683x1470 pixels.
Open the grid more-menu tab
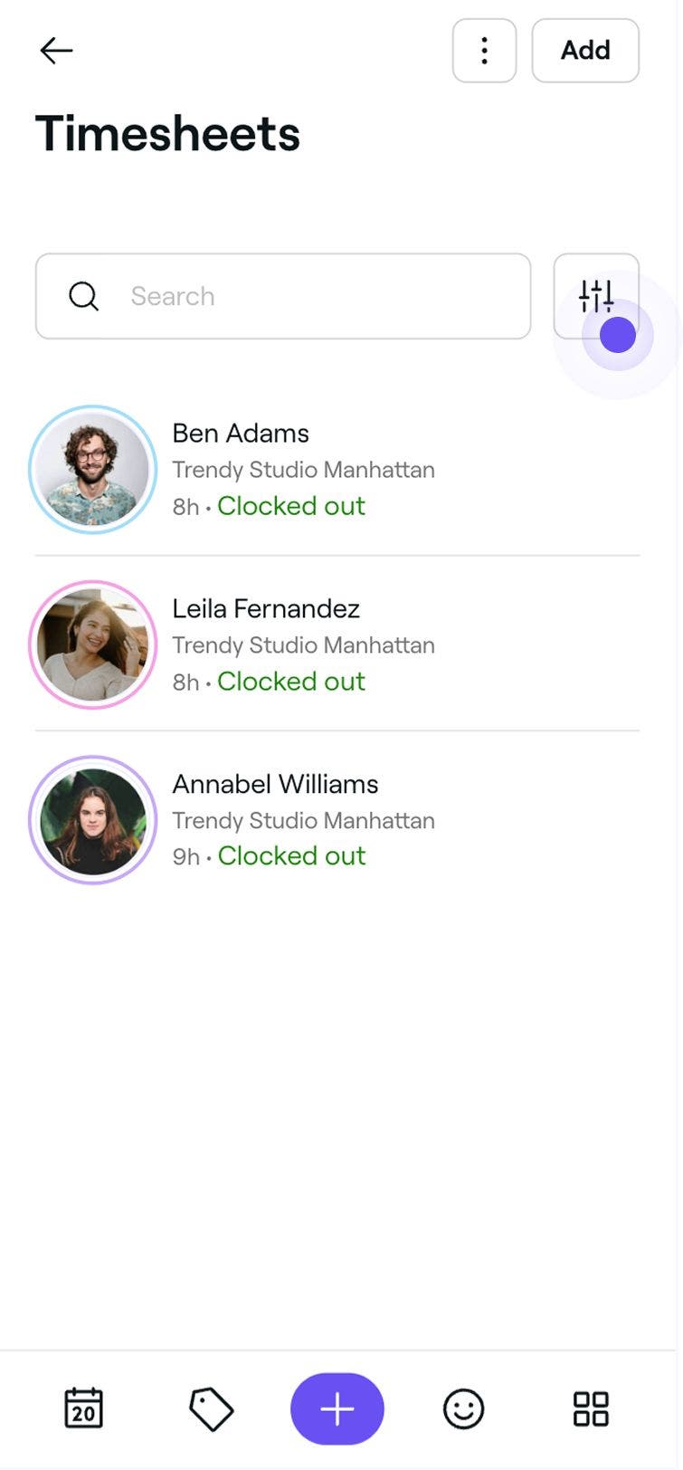point(591,1409)
